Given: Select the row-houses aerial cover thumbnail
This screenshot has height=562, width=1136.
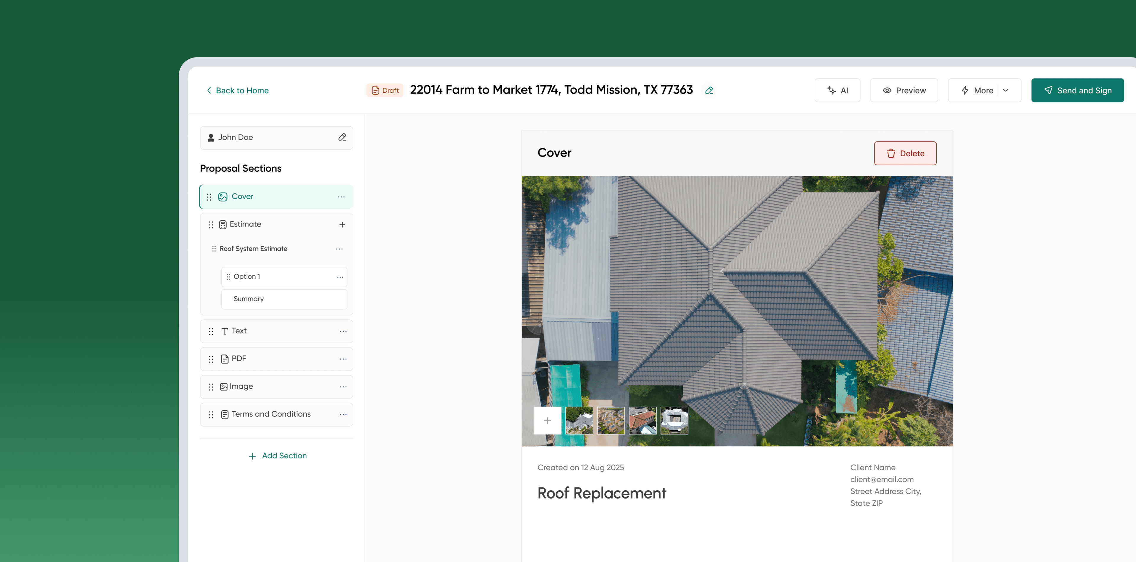Looking at the screenshot, I should pos(611,421).
